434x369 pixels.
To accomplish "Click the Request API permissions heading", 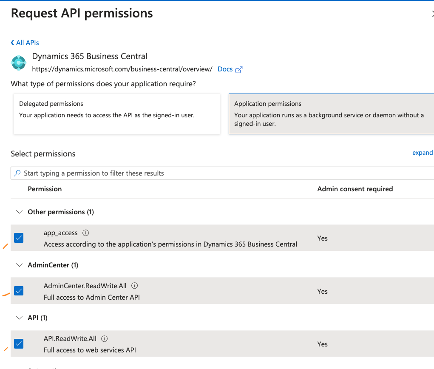I will click(82, 13).
